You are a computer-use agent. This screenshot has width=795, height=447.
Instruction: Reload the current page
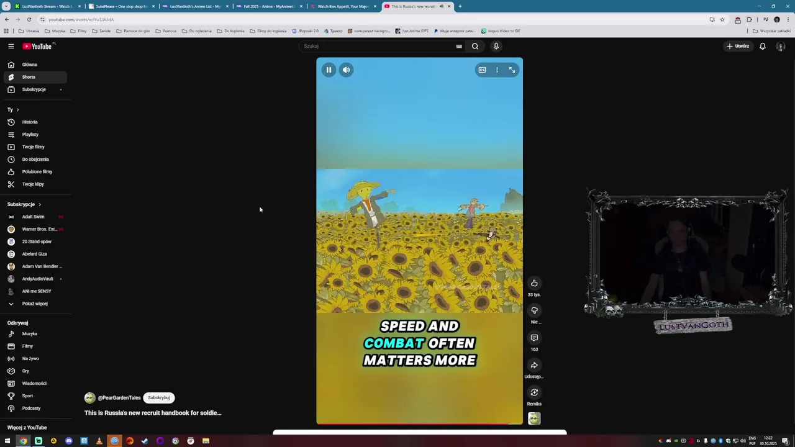pos(29,19)
